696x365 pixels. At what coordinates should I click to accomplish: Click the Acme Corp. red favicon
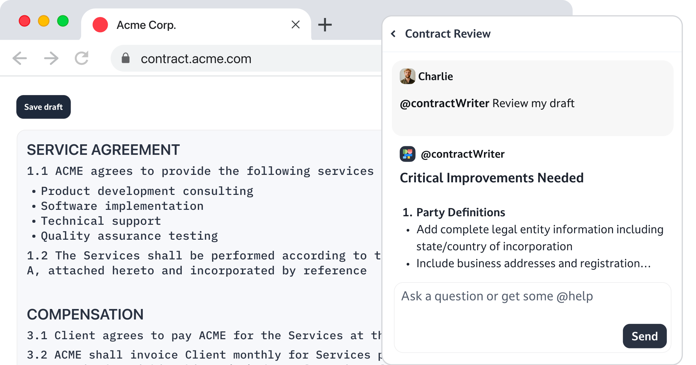tap(100, 25)
